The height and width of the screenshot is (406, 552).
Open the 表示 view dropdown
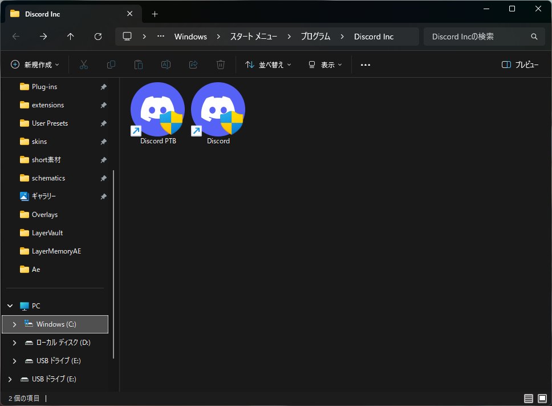click(325, 65)
